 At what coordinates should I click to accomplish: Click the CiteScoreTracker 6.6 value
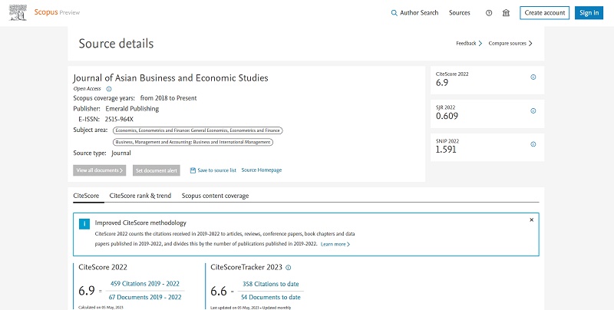click(x=219, y=292)
